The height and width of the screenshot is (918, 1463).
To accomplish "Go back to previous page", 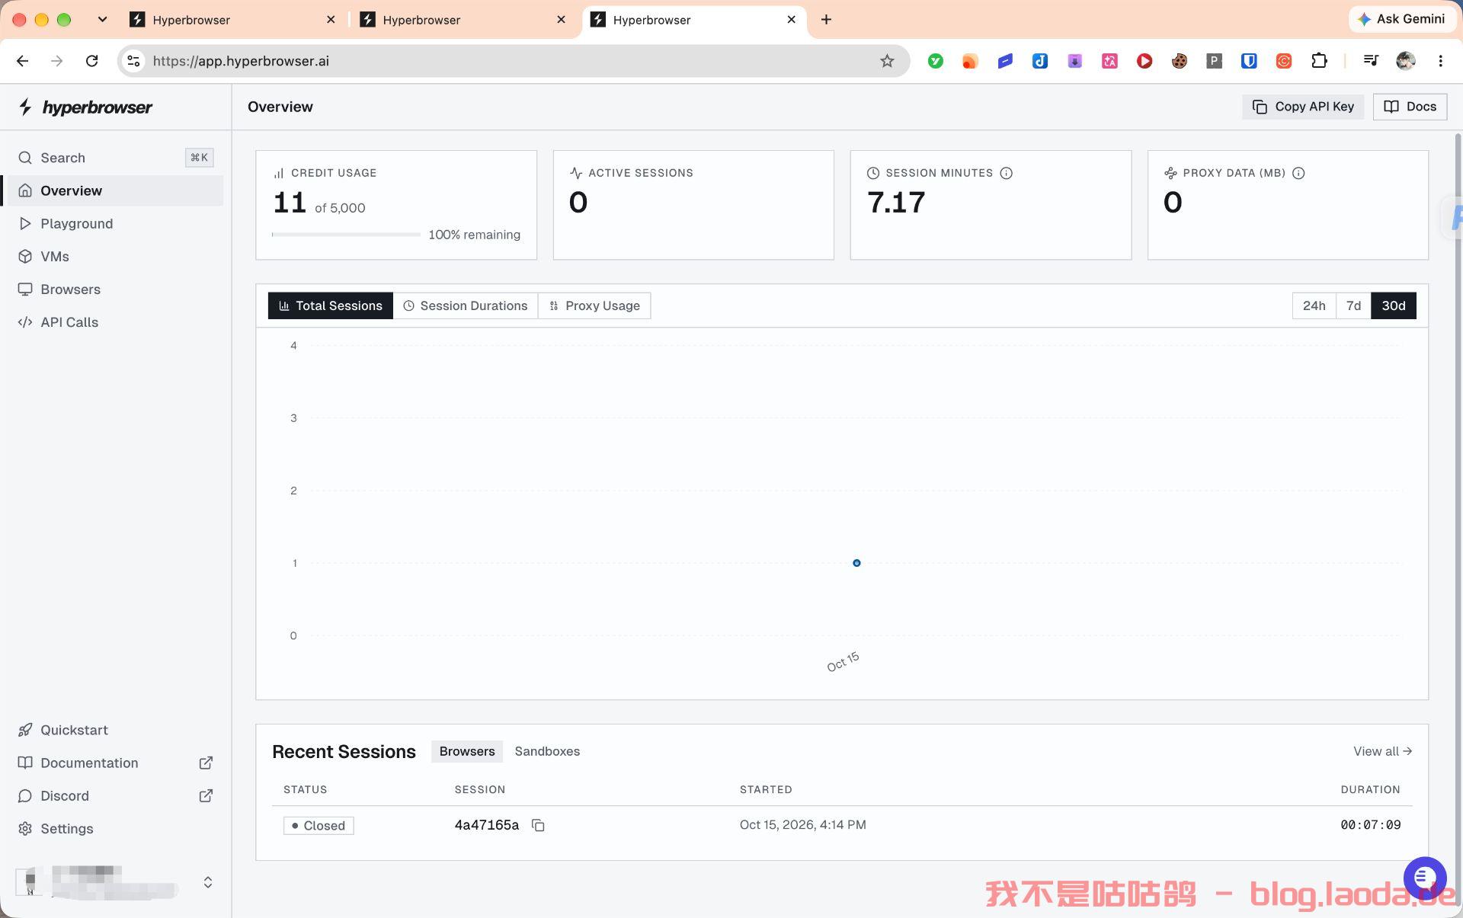I will [x=23, y=61].
